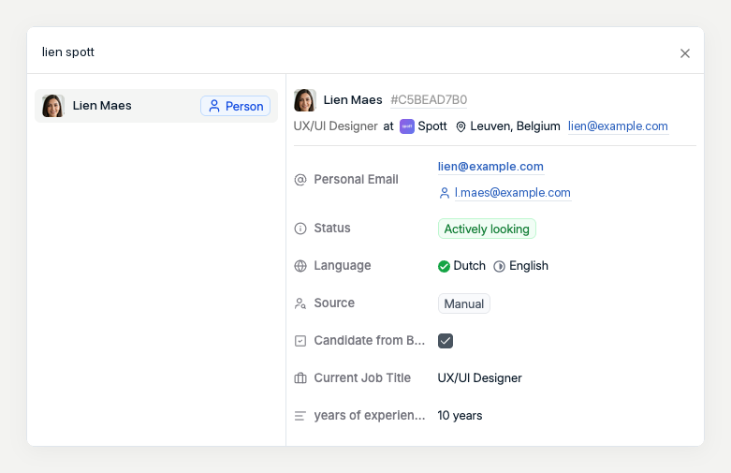Copy the record ID #C5BEAD7B0
Image resolution: width=731 pixels, height=473 pixels.
(x=429, y=100)
